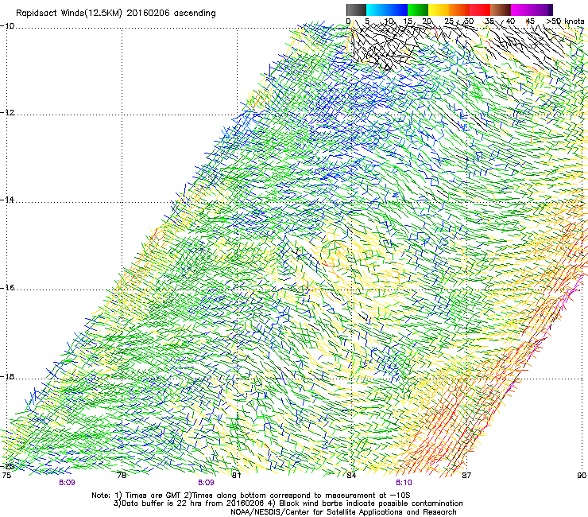Click the '-18' latitude axis label
588x517 pixels.
7,376
